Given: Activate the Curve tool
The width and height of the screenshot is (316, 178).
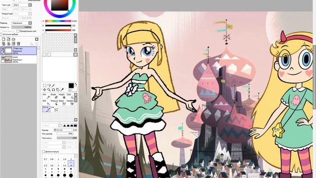Looking at the screenshot, I should point(46,109).
